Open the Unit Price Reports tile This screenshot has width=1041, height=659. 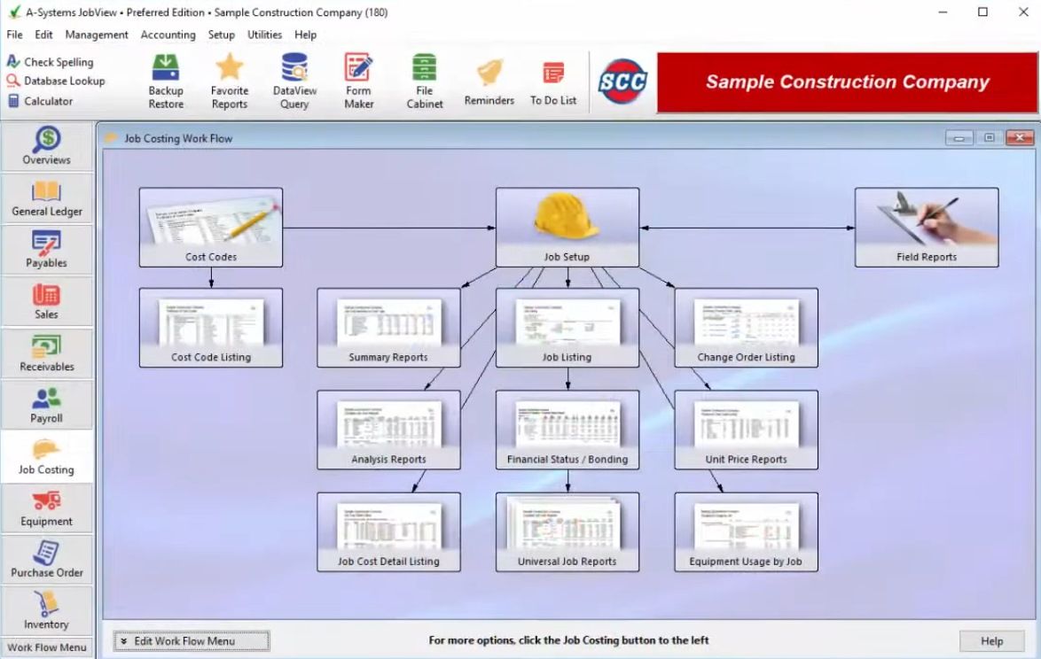747,430
